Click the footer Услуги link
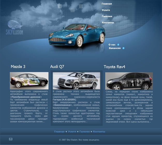The width and height of the screenshot is (162, 145). click(72, 132)
